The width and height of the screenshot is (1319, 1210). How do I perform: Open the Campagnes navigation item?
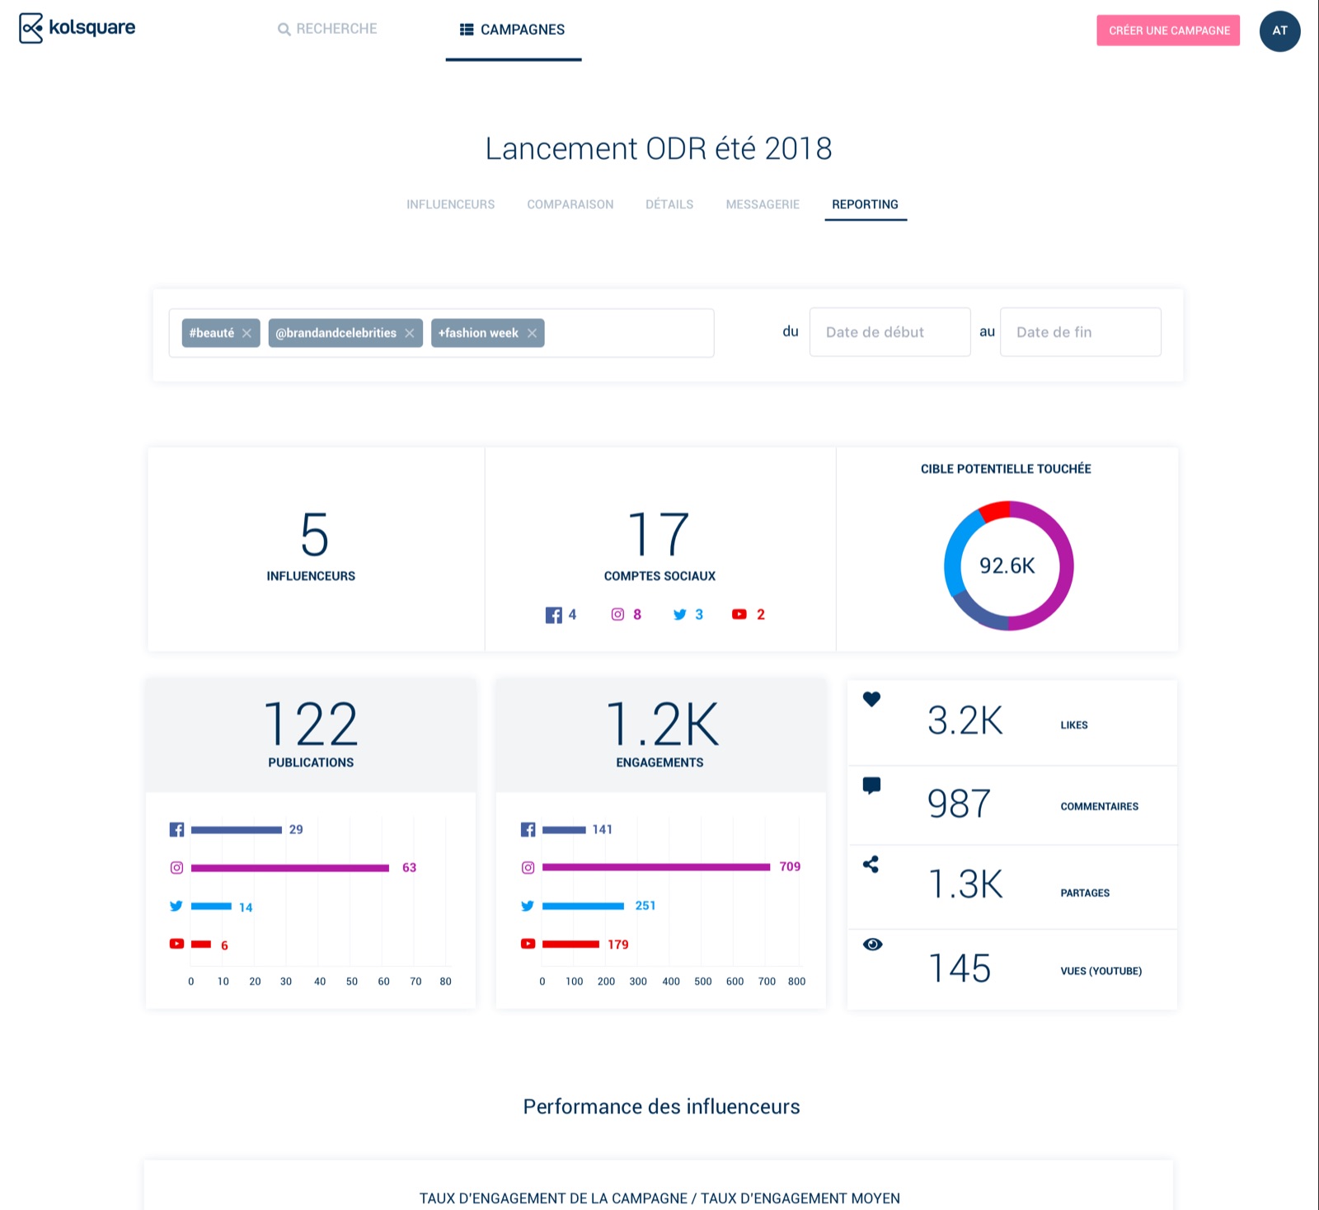pyautogui.click(x=513, y=30)
